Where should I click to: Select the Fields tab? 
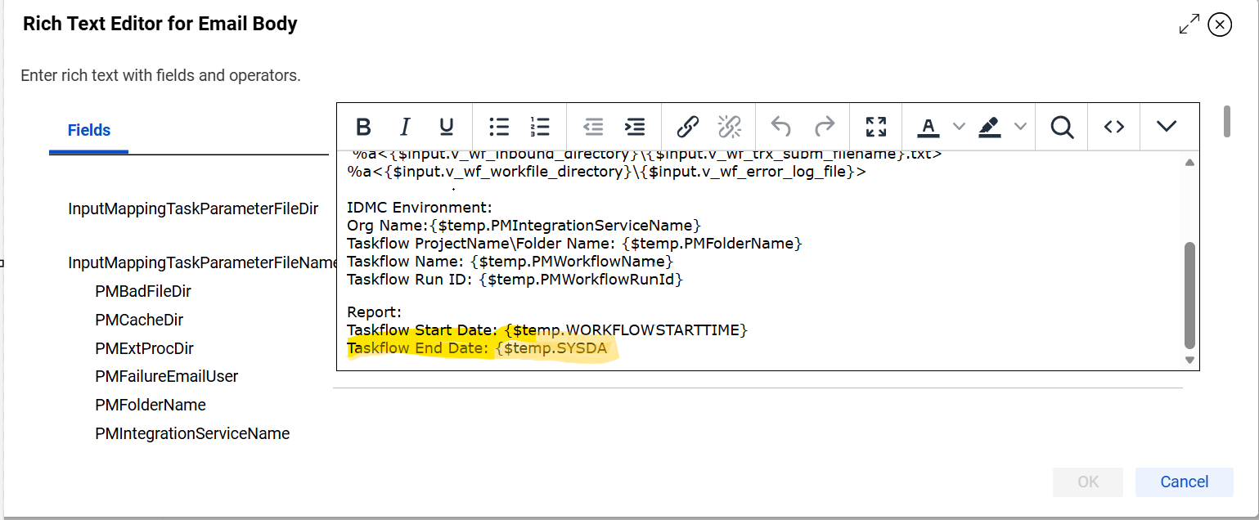(x=89, y=130)
